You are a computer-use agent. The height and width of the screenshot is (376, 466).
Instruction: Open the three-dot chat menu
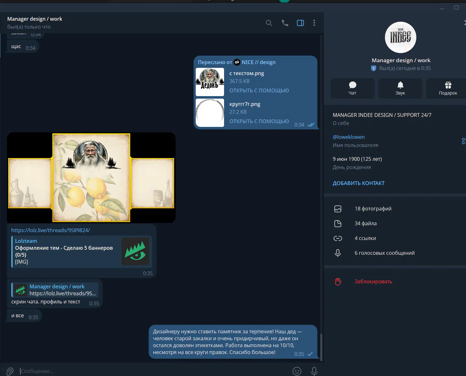click(x=314, y=23)
